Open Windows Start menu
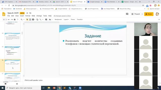Screen dimensions: 161x90 pos(2,88)
